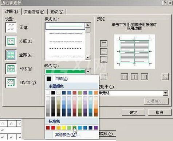Pick the All (全部) border setting icon
The height and width of the screenshot is (141, 173).
point(11,55)
